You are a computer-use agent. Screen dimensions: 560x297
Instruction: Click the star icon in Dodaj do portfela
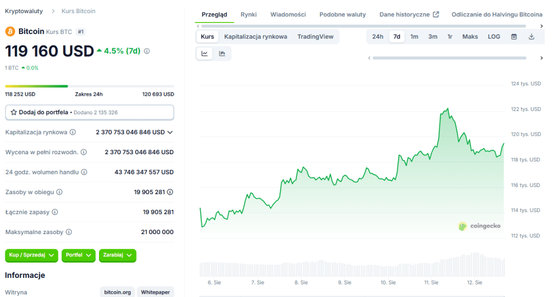[x=14, y=112]
